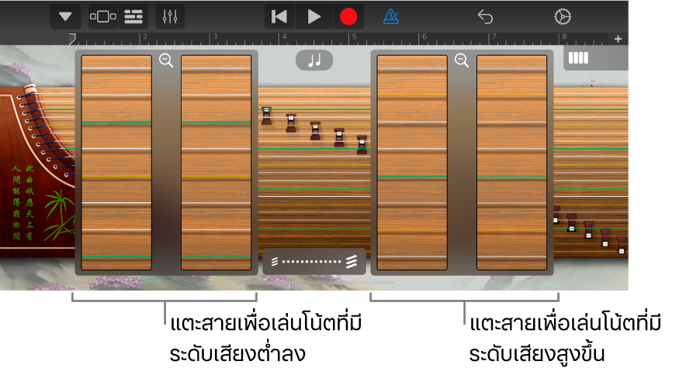Undo the last action with the curved arrow
This screenshot has height=375, width=679.
coord(486,17)
